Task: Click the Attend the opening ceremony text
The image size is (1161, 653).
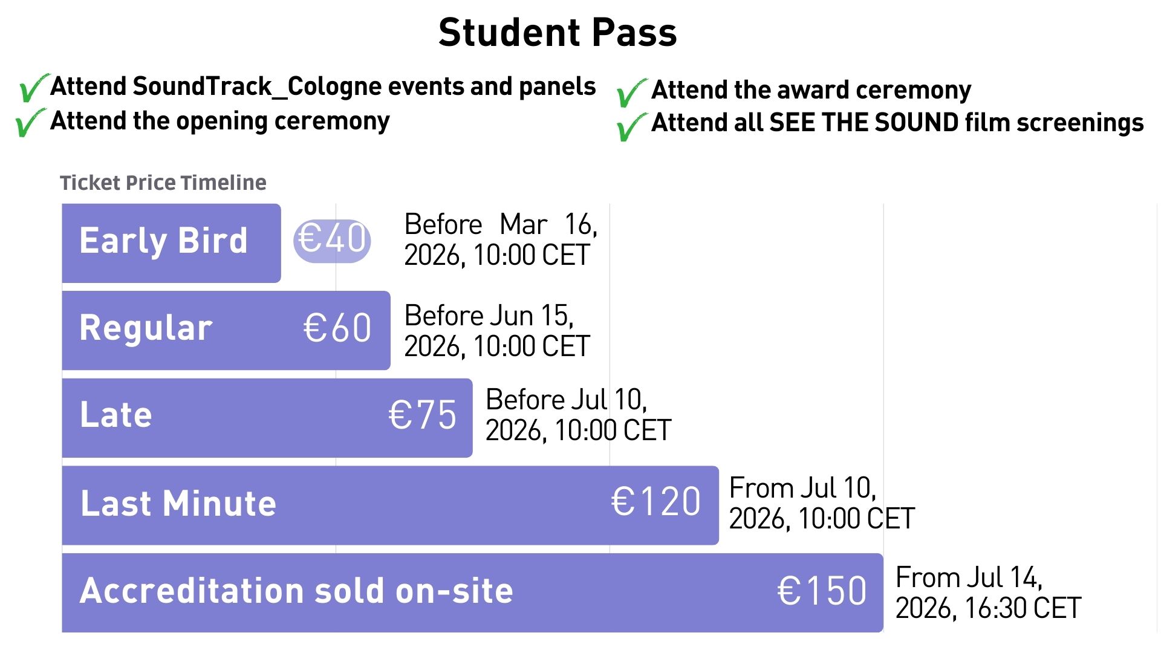Action: click(x=220, y=121)
